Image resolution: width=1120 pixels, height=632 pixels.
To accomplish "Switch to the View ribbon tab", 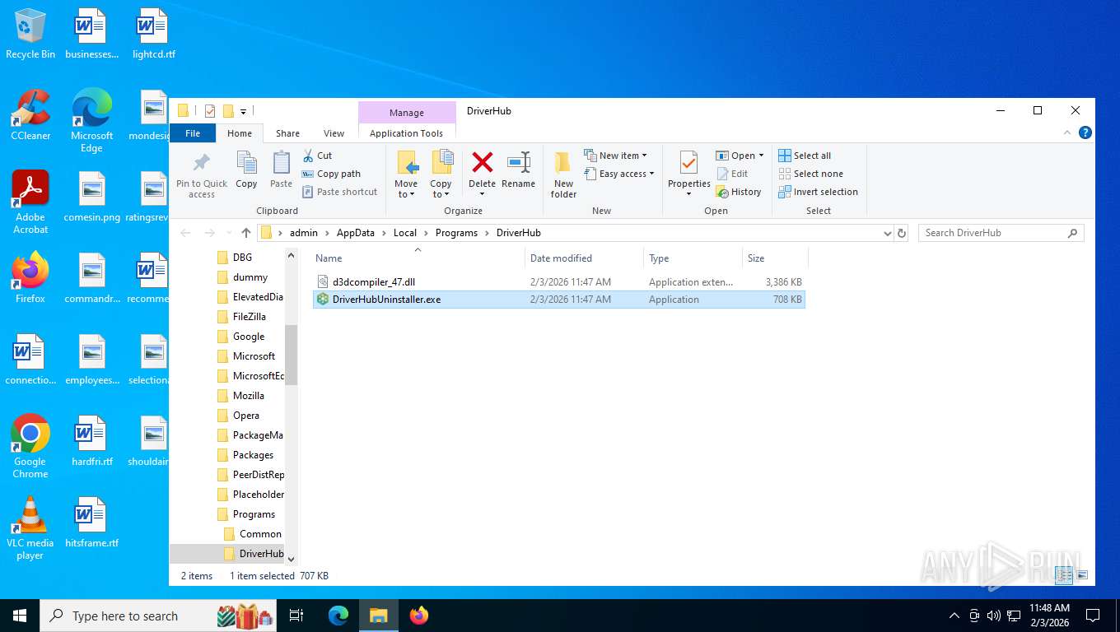I will pyautogui.click(x=334, y=133).
